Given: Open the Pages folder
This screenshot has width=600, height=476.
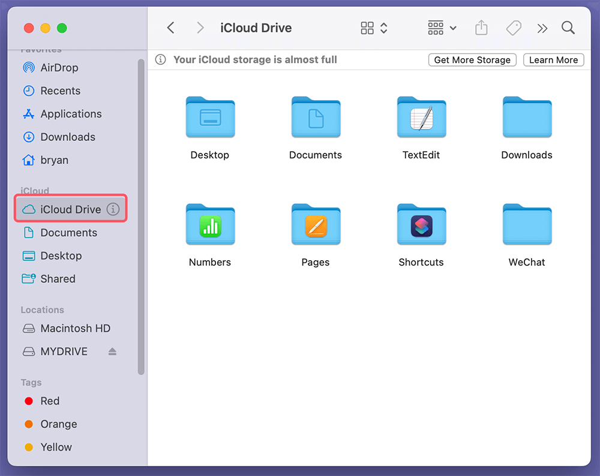Looking at the screenshot, I should [x=316, y=225].
